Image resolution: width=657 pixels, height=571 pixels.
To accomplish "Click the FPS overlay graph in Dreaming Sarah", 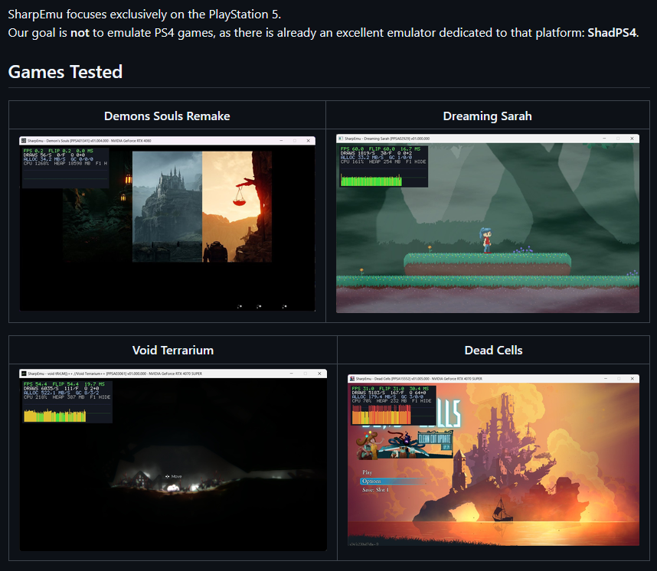I will tap(371, 181).
